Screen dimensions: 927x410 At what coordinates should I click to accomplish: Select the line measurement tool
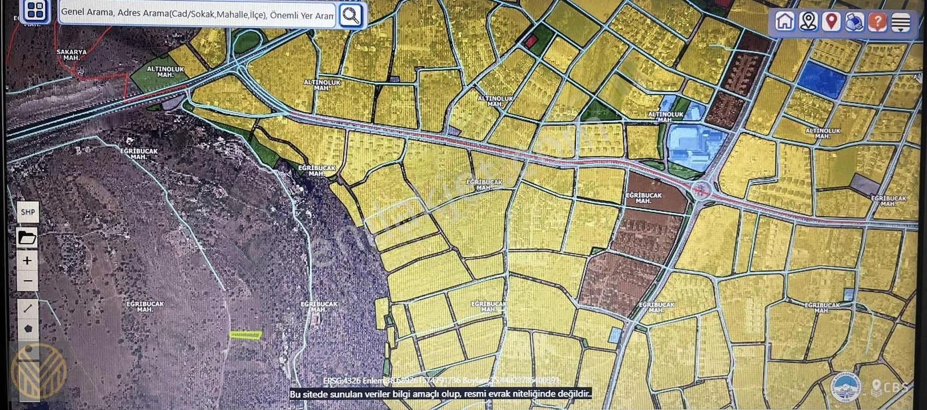pos(28,308)
